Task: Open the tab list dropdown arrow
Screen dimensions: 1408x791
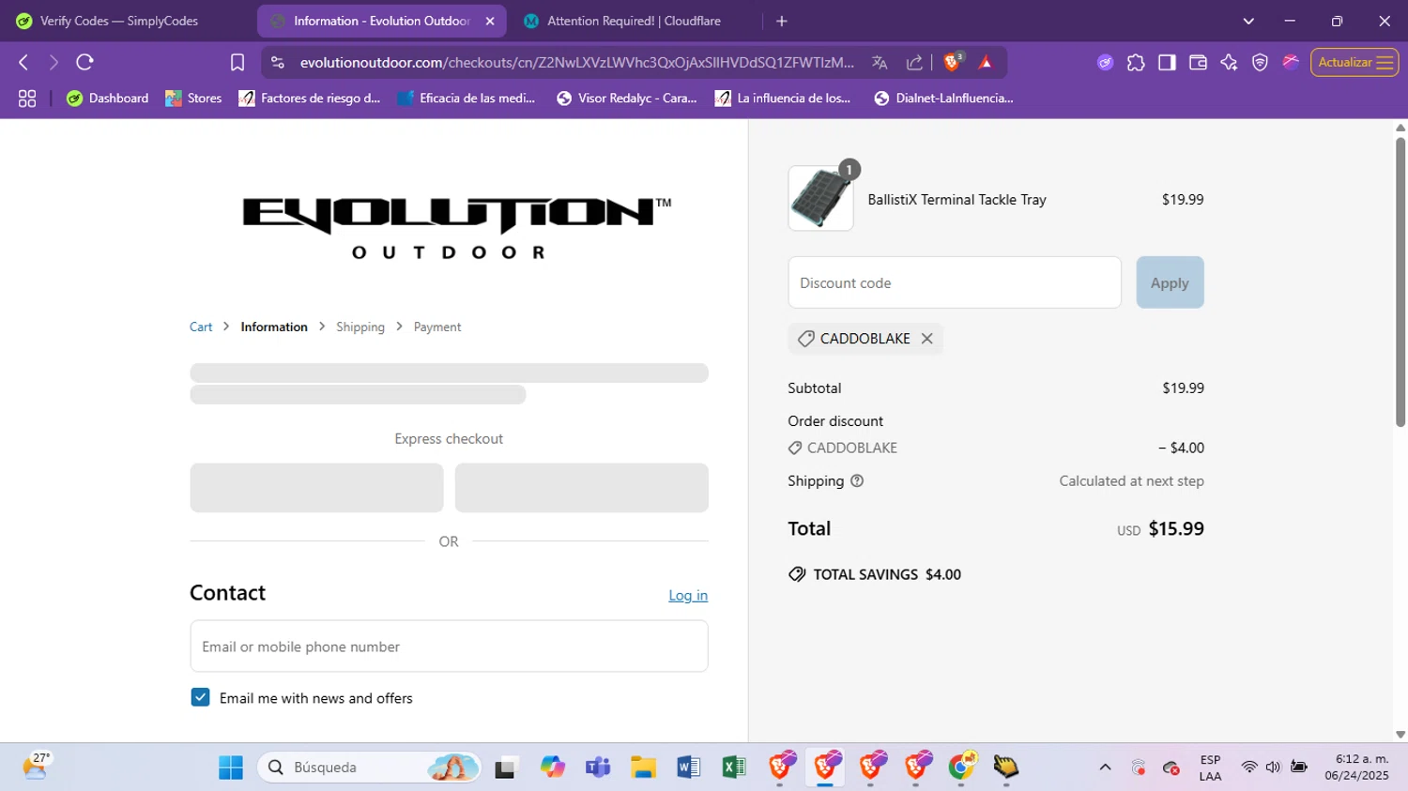Action: coord(1248,21)
